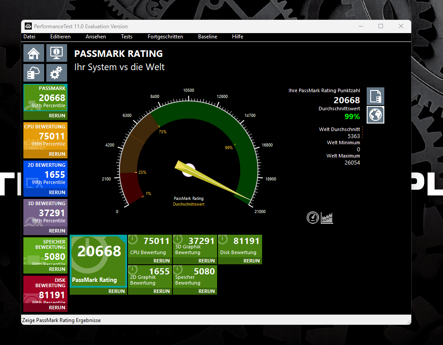This screenshot has height=345, width=443.
Task: Click the PerformanceTest app icon in title bar
Action: [x=28, y=26]
